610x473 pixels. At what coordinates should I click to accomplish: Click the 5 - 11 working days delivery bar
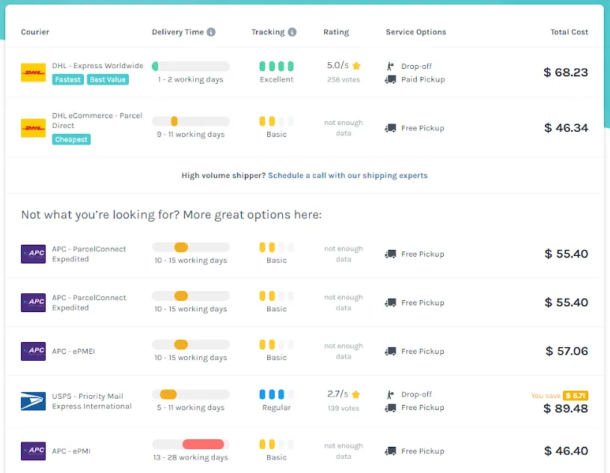pos(191,394)
